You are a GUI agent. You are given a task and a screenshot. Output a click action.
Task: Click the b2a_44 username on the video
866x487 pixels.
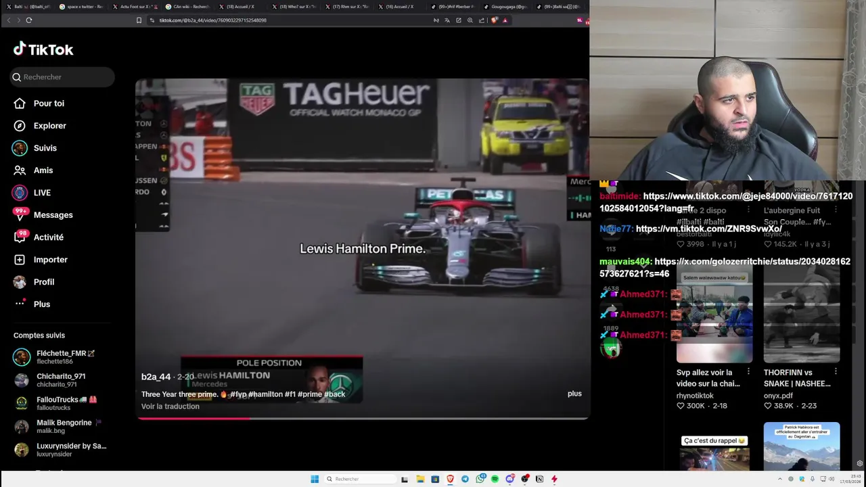[x=156, y=377]
